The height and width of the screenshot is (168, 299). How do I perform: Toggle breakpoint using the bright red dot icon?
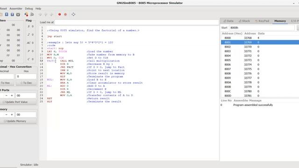point(59,14)
